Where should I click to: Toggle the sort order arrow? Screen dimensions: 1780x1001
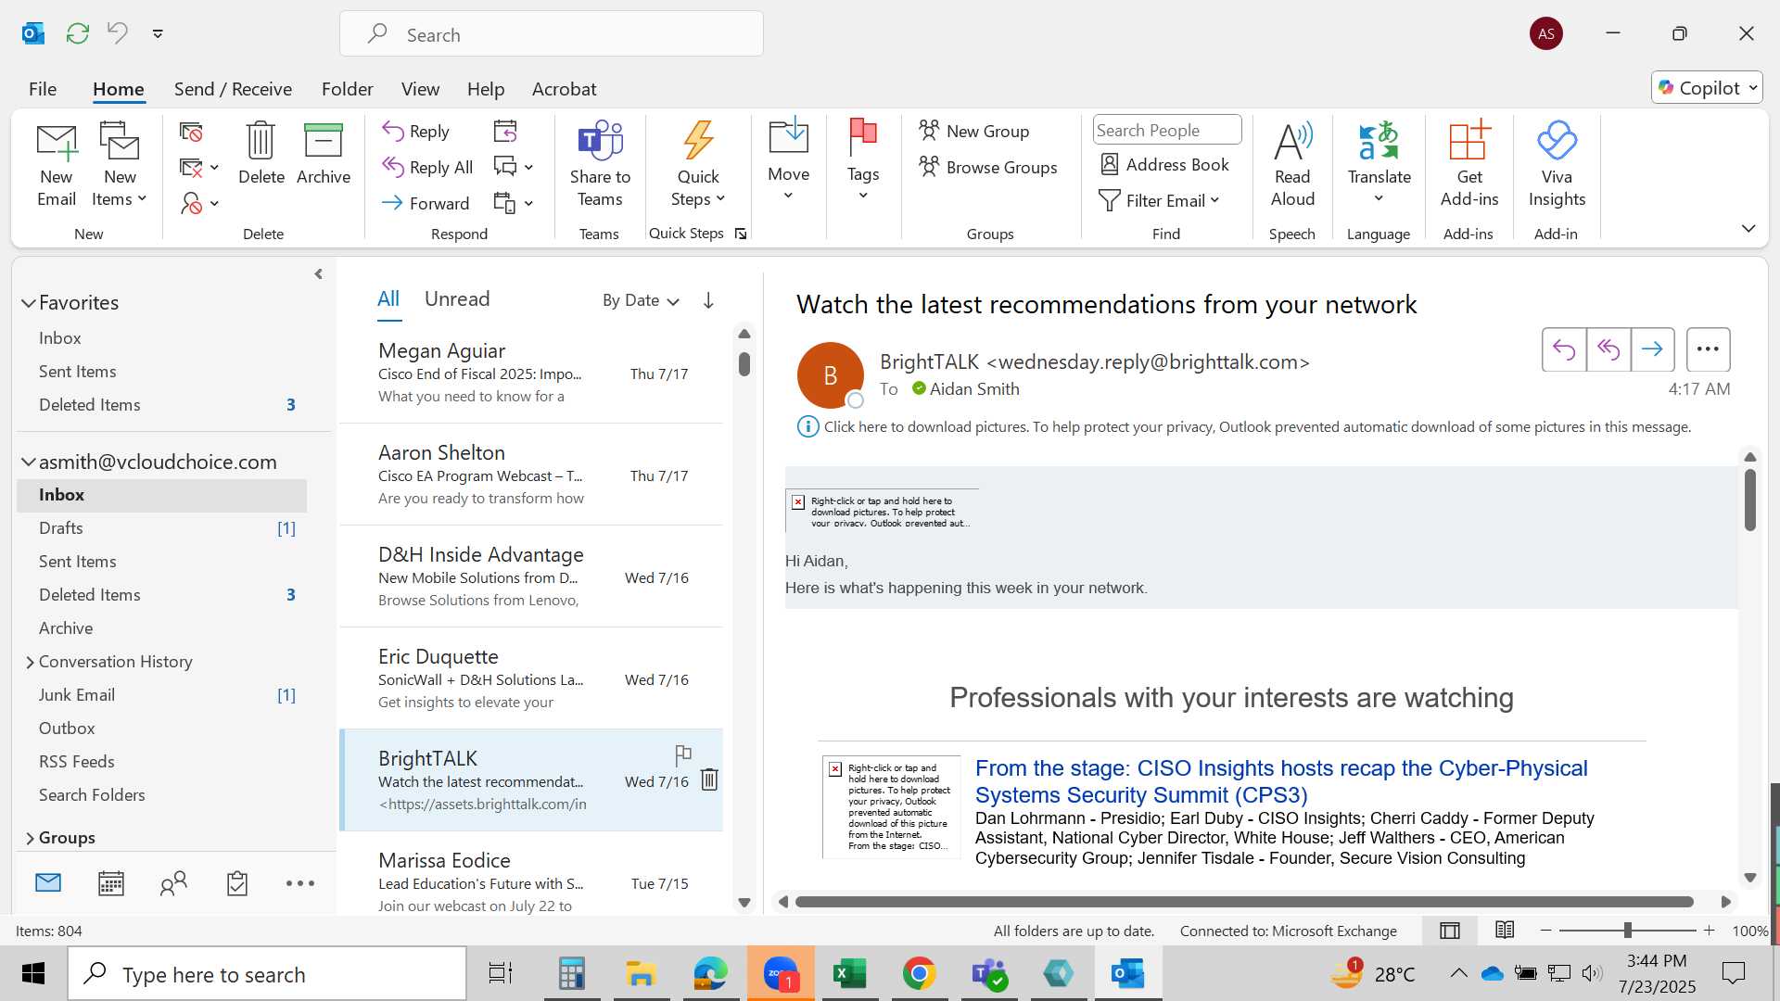708,300
